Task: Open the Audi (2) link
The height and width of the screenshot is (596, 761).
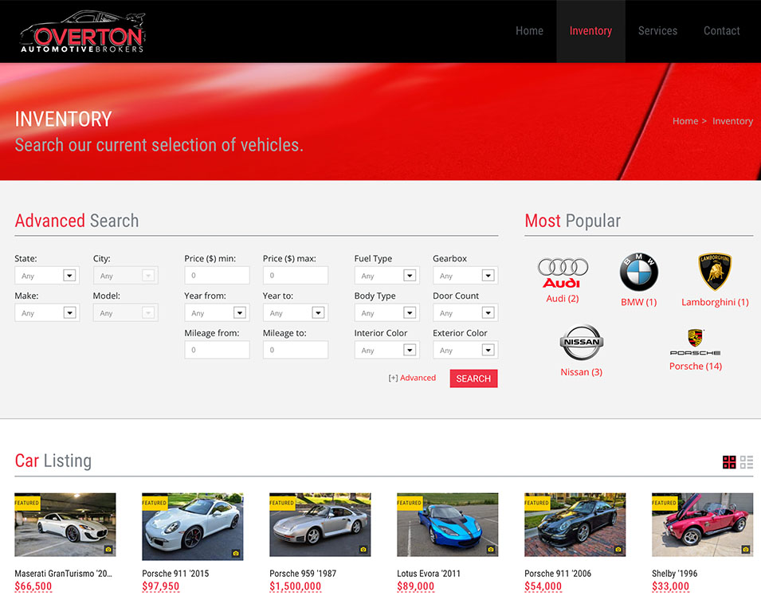Action: 563,299
